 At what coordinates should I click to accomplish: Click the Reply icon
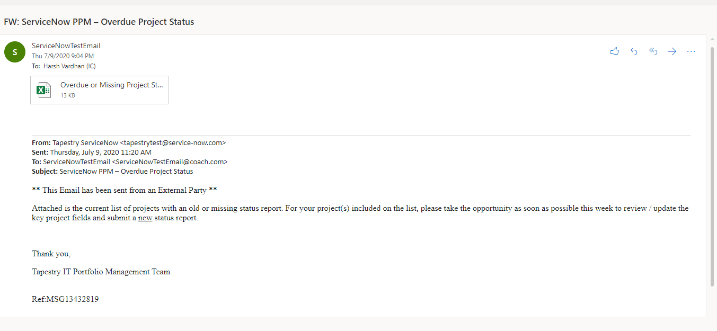click(634, 51)
